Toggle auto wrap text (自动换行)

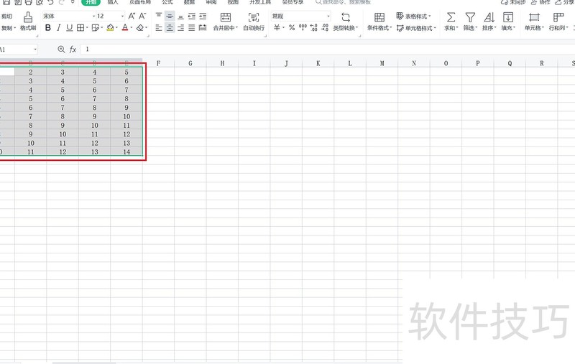tap(254, 22)
